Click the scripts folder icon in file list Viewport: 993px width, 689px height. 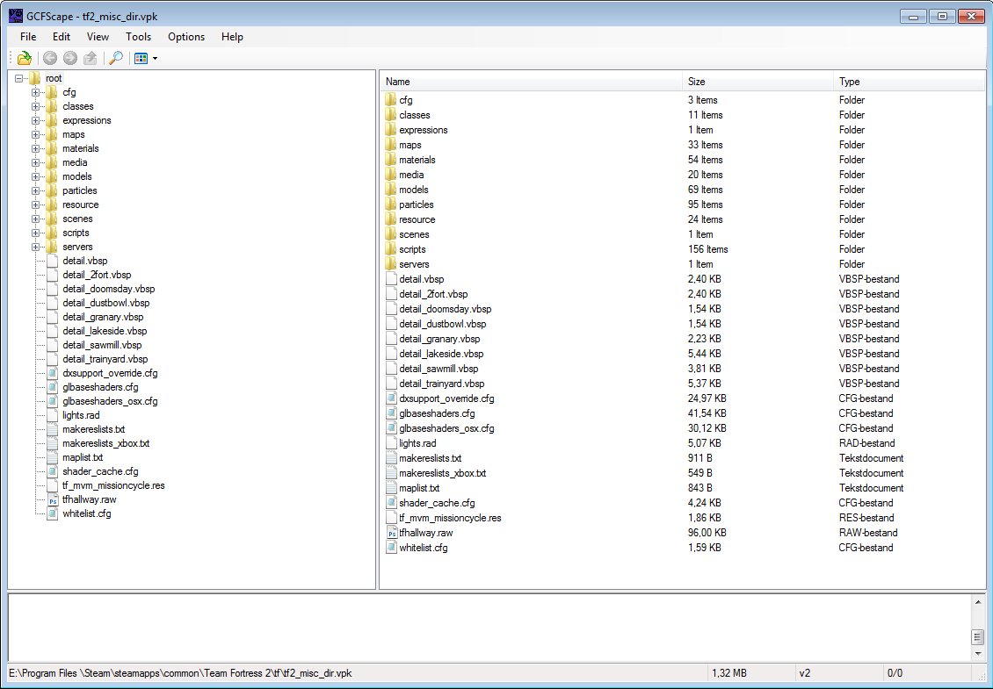(391, 249)
